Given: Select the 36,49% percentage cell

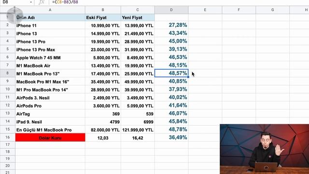Looking at the screenshot, I should [171, 137].
